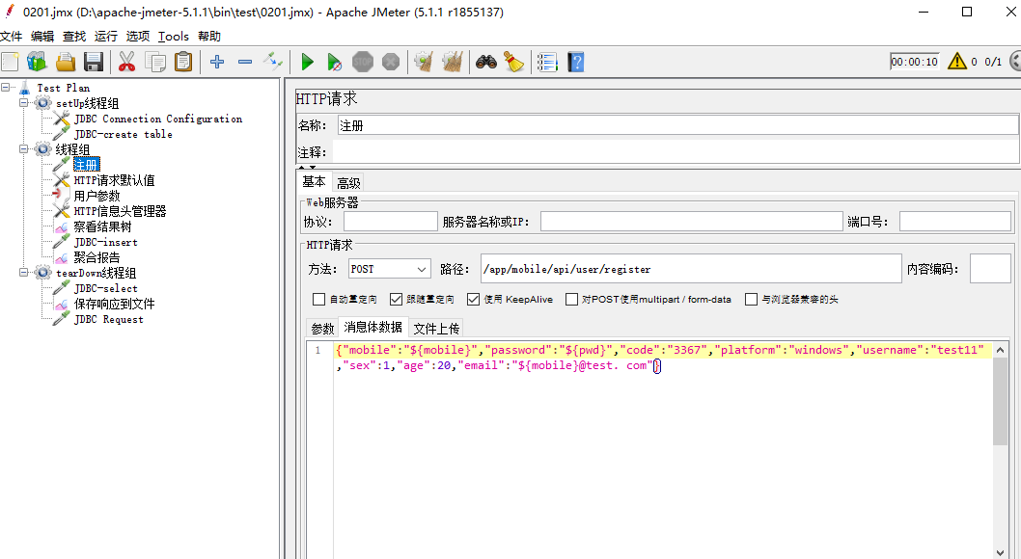This screenshot has height=559, width=1021.
Task: Stop the running test
Action: click(362, 62)
